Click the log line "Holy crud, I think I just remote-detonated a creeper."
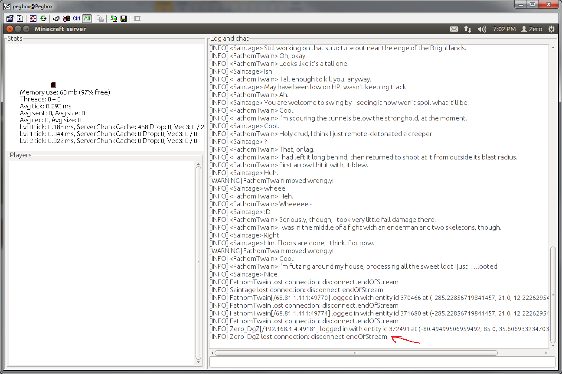The width and height of the screenshot is (562, 374). pos(321,134)
